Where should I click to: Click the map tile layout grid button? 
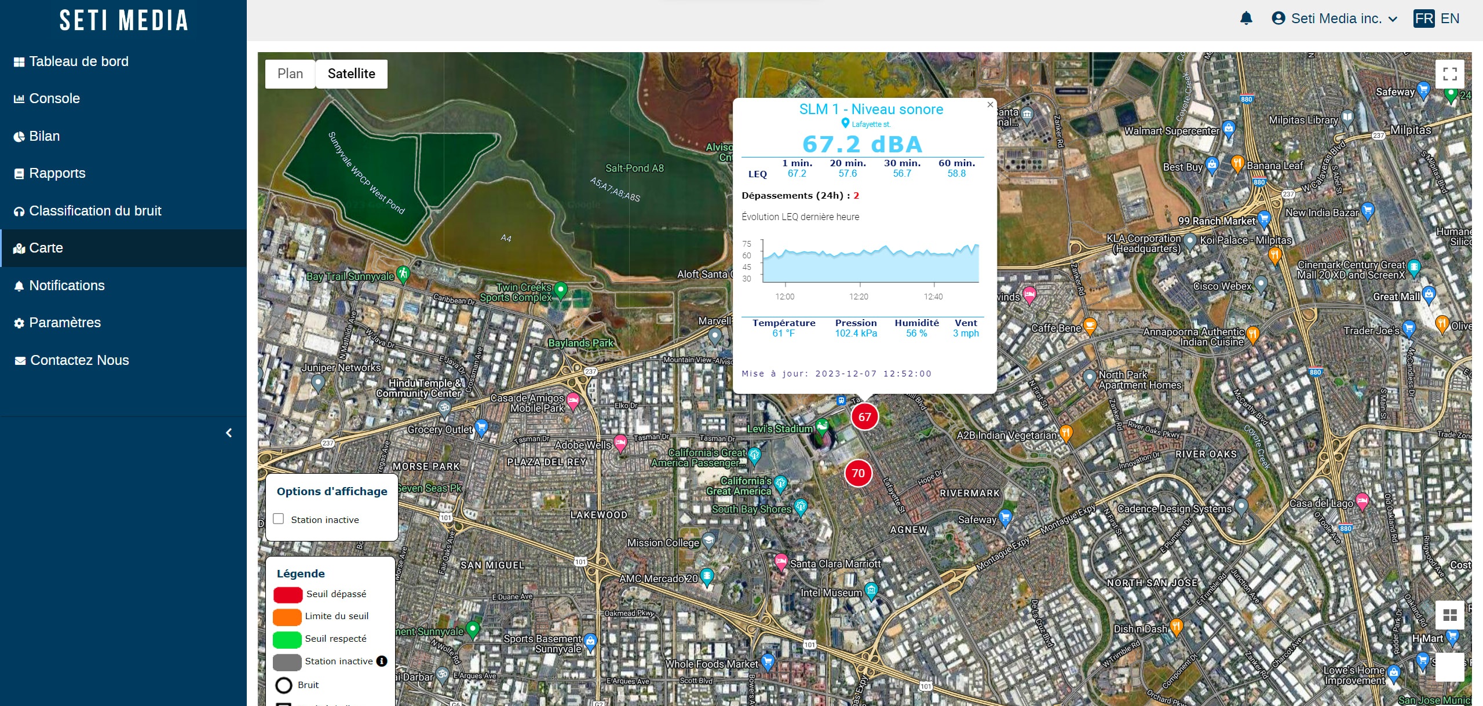pos(1450,615)
